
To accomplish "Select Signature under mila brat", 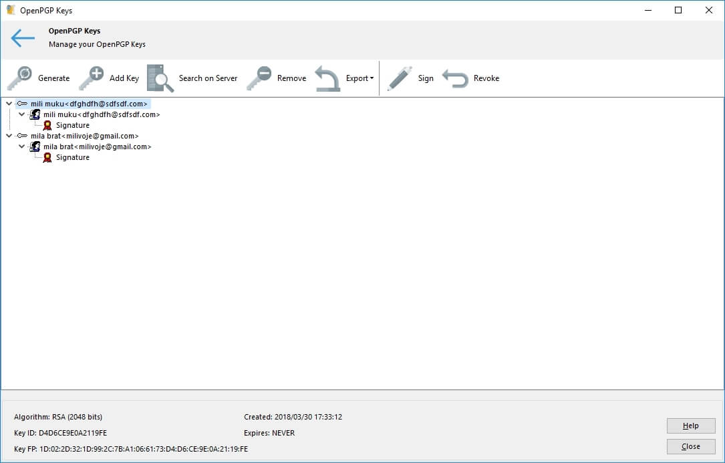I will tap(72, 157).
